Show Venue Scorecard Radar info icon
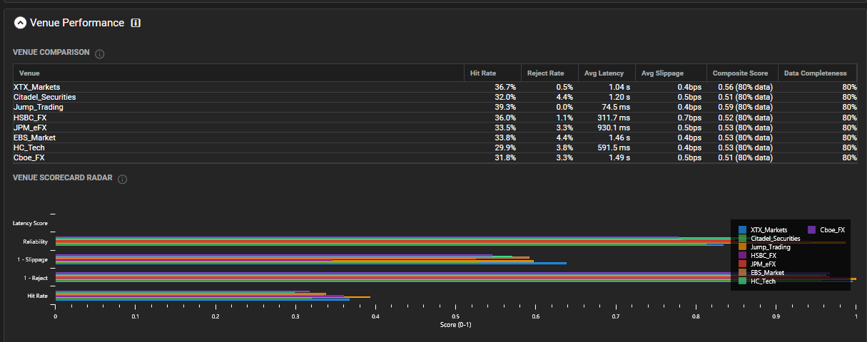 tap(122, 179)
